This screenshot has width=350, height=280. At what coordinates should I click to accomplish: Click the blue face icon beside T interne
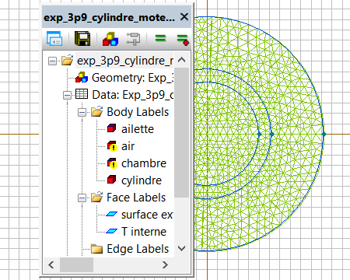[x=112, y=231]
